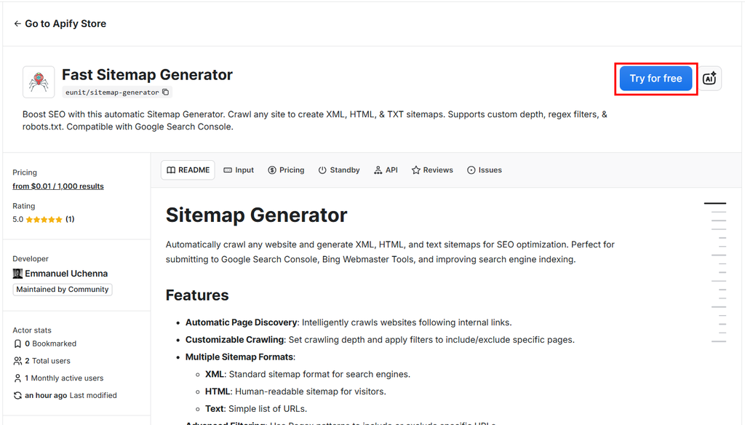745x425 pixels.
Task: Click the users icon next to 2 Total users
Action: [17, 361]
